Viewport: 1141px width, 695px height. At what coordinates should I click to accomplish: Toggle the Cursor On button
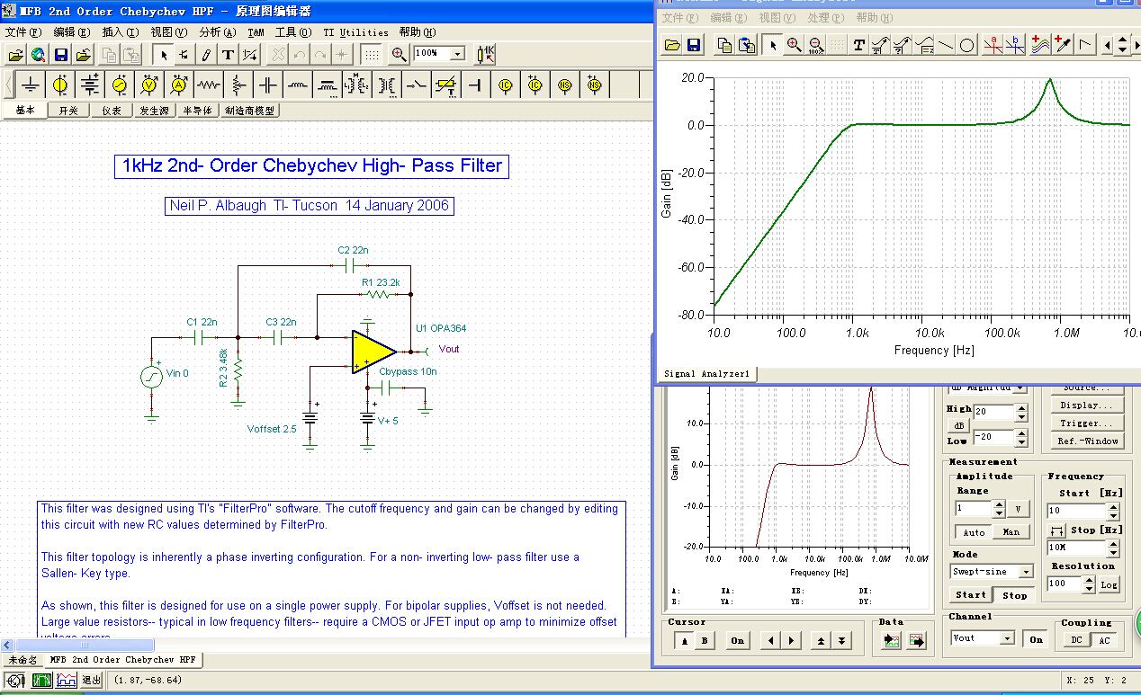click(737, 640)
